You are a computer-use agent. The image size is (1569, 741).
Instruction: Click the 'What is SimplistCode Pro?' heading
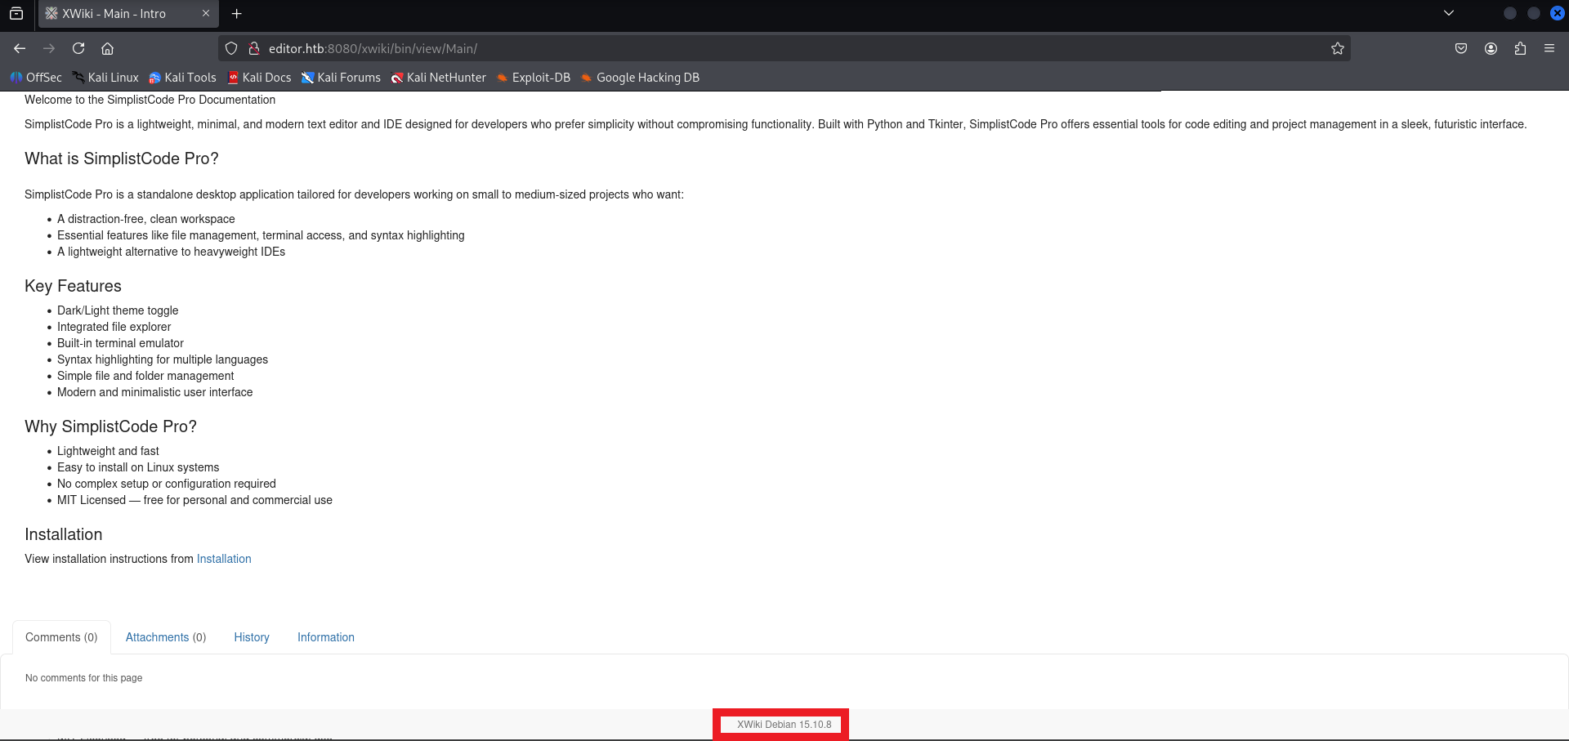pyautogui.click(x=122, y=158)
